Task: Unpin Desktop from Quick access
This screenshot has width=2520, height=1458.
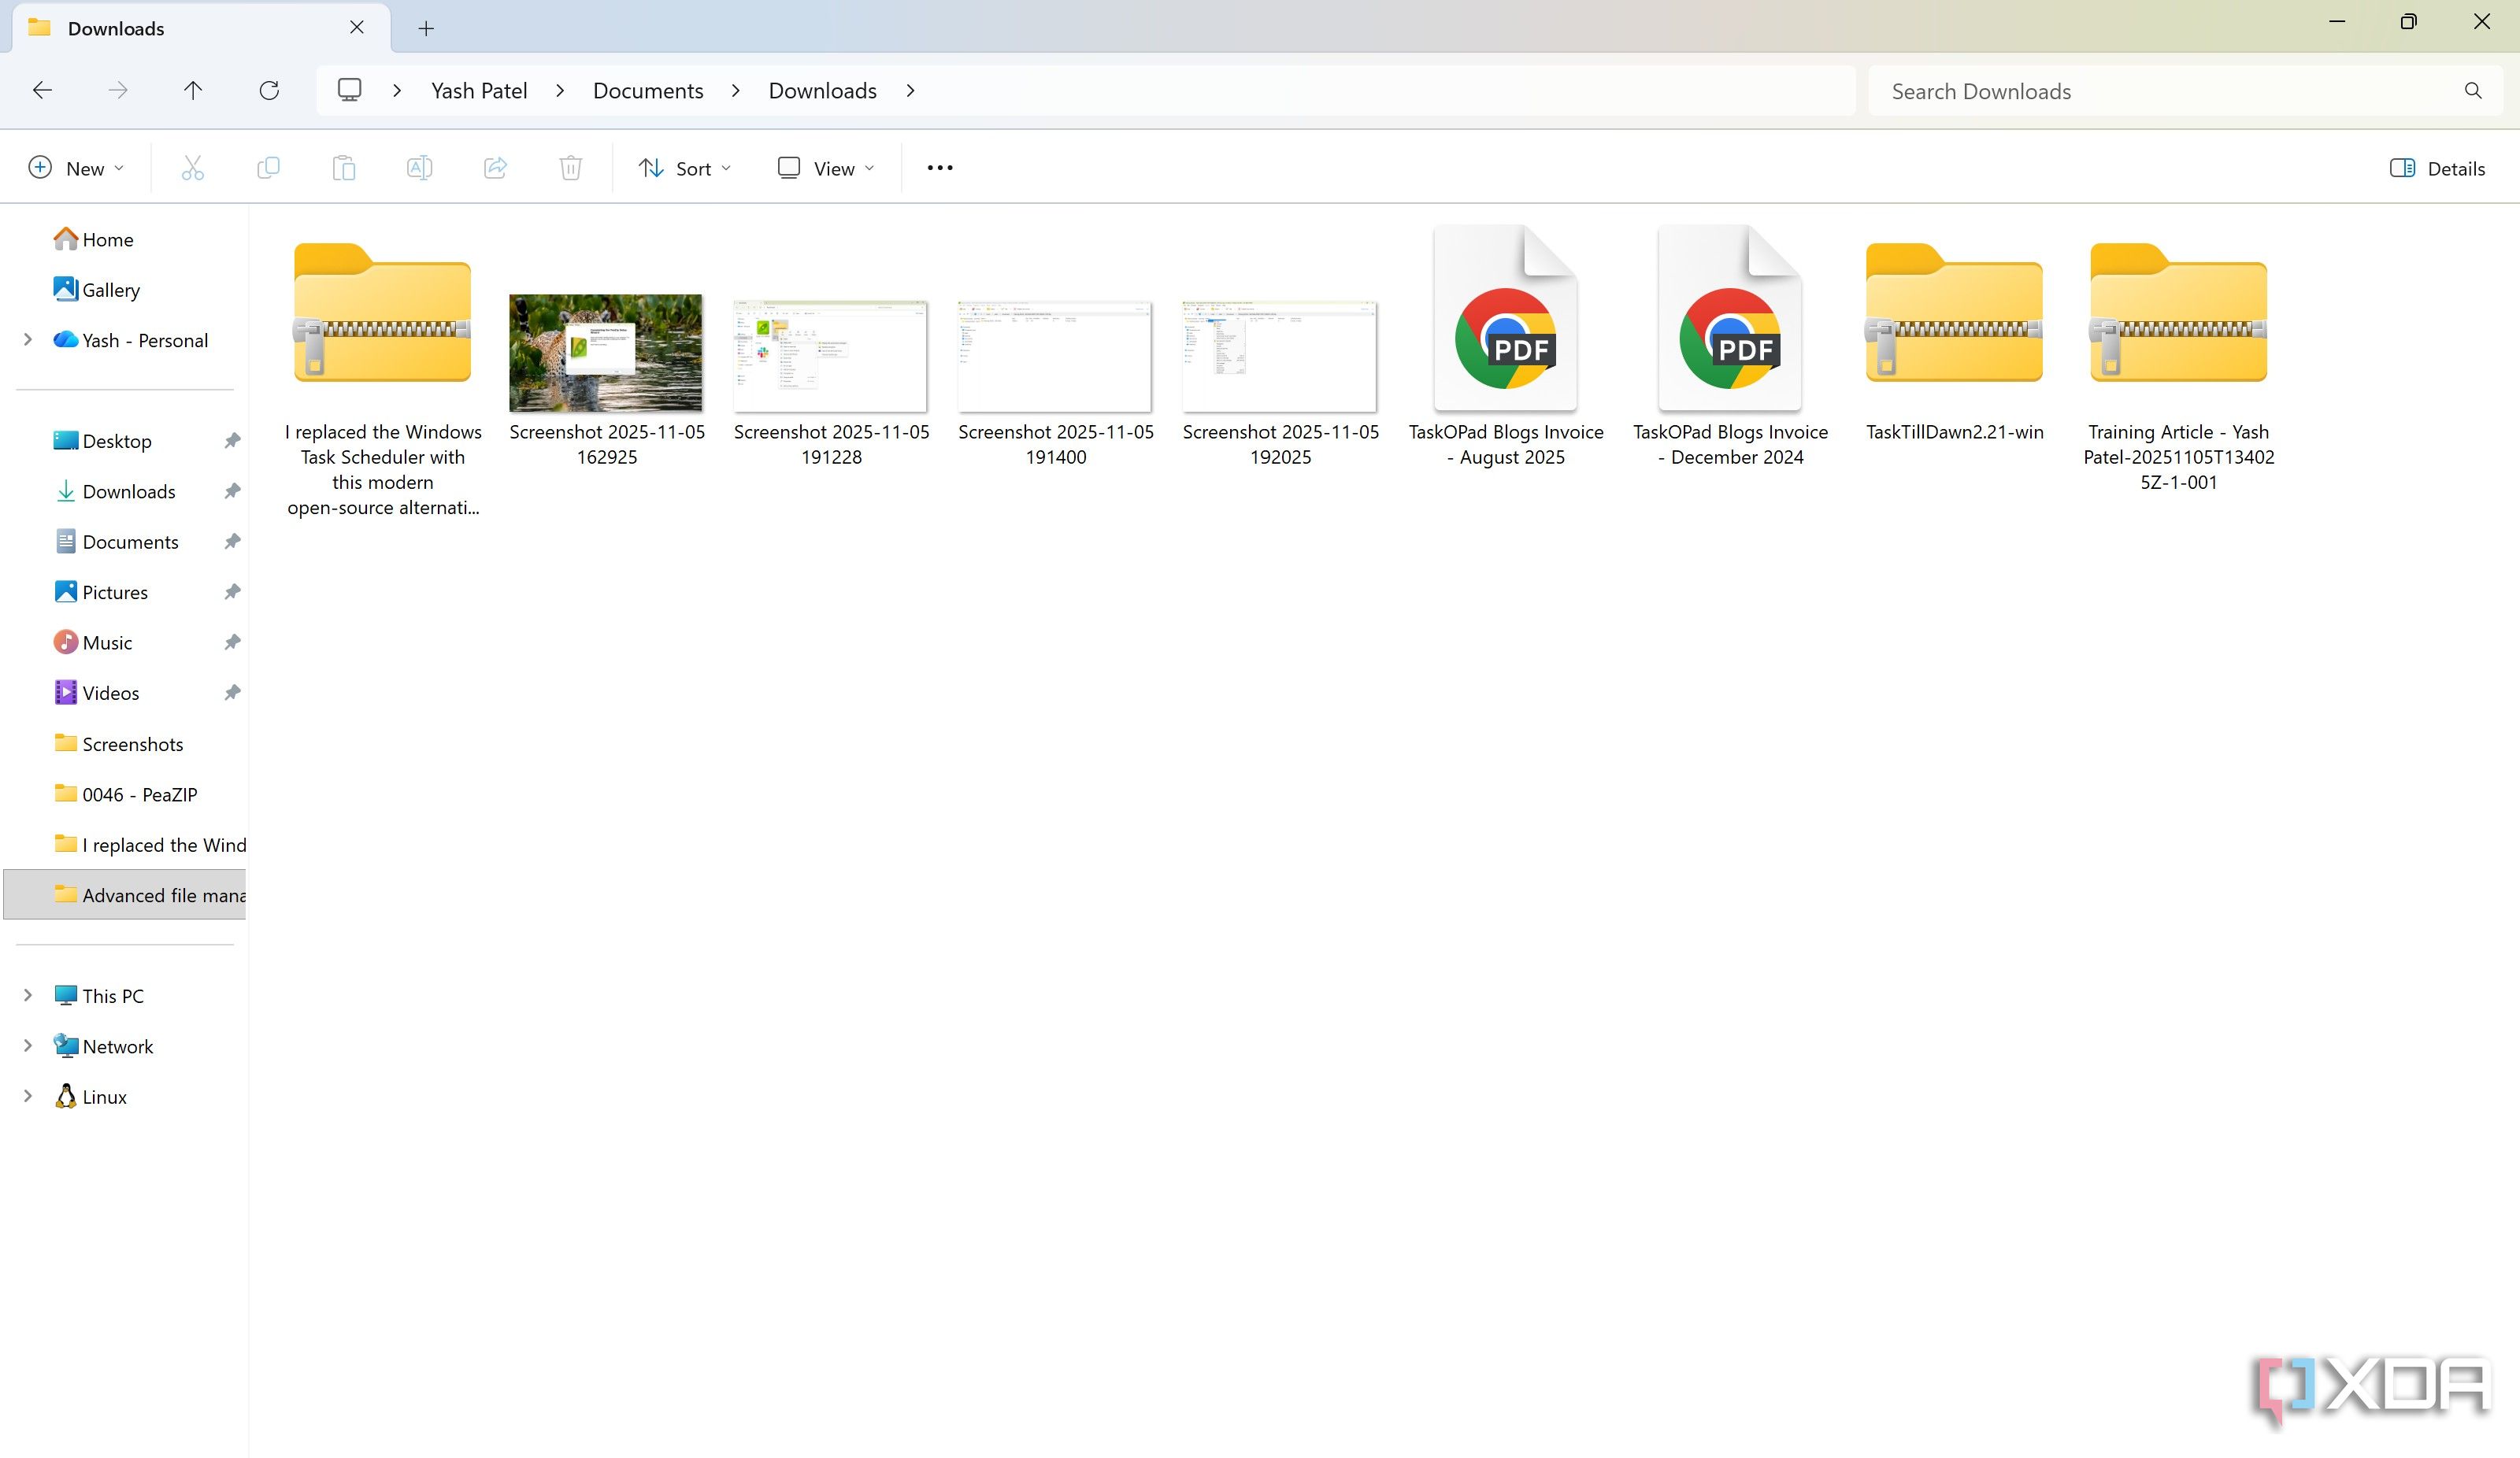Action: pos(232,441)
